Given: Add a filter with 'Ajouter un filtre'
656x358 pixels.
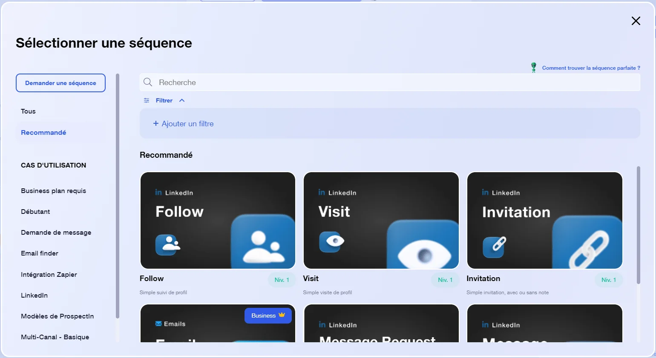Looking at the screenshot, I should coord(183,124).
